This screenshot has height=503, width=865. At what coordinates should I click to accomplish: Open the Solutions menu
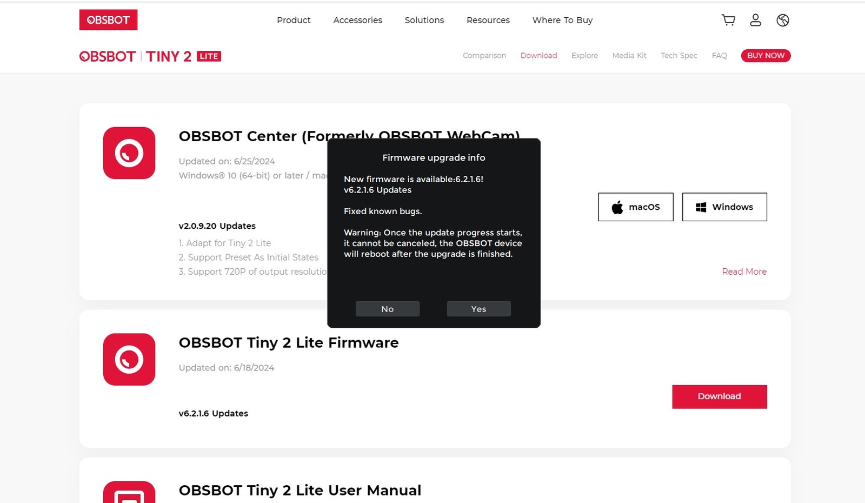pos(424,20)
